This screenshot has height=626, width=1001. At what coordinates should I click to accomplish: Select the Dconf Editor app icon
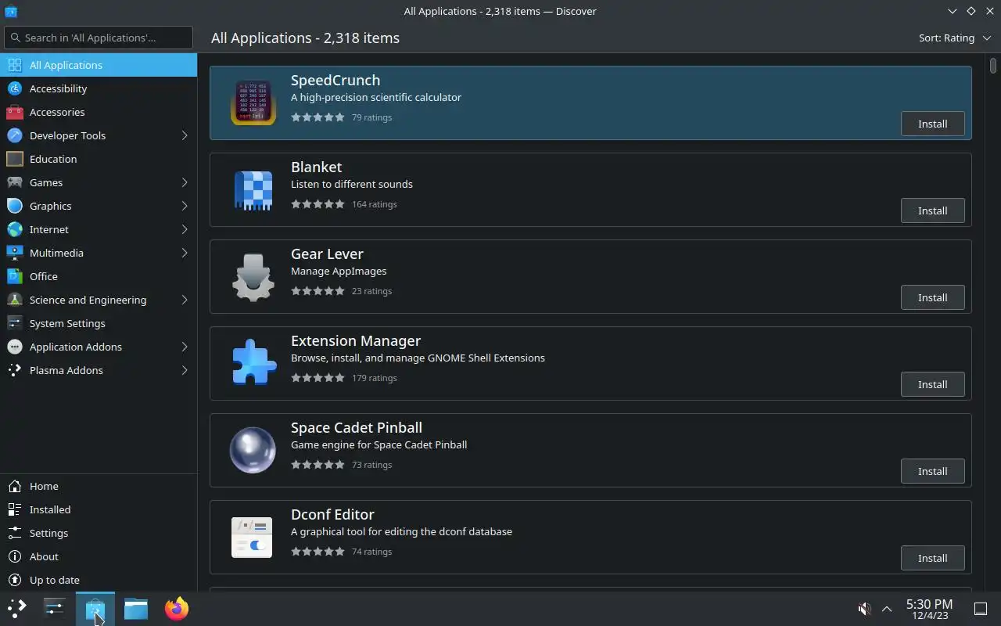252,538
